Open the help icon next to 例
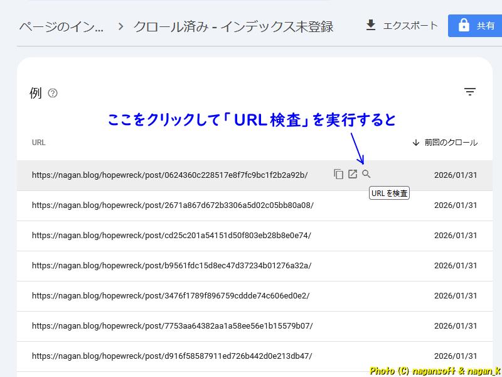The width and height of the screenshot is (502, 377). [x=53, y=92]
